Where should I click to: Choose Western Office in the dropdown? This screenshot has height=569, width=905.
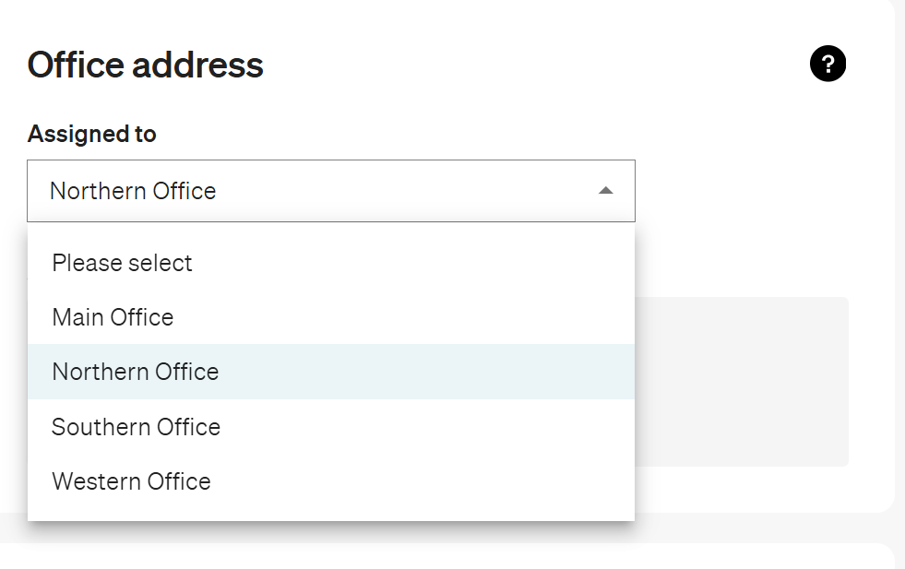[330, 481]
